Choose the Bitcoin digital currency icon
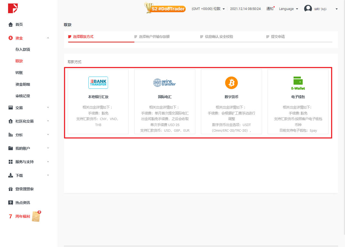This screenshot has width=345, height=247. coord(231,83)
